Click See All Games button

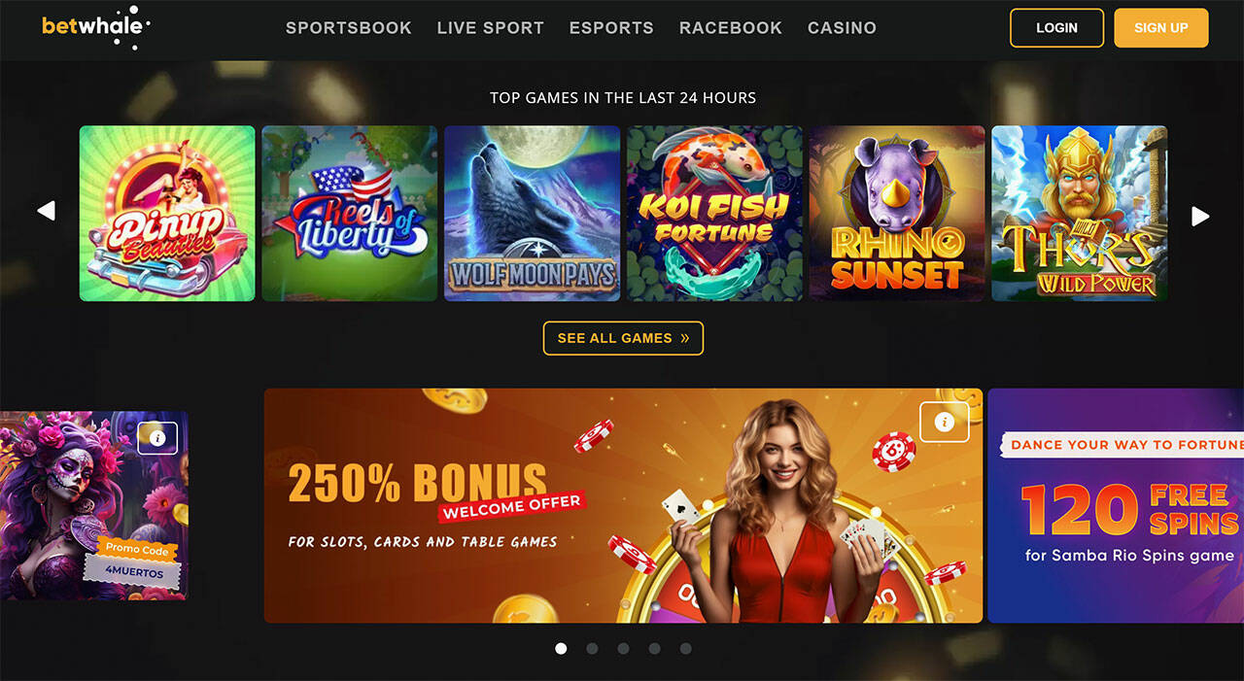(x=623, y=338)
